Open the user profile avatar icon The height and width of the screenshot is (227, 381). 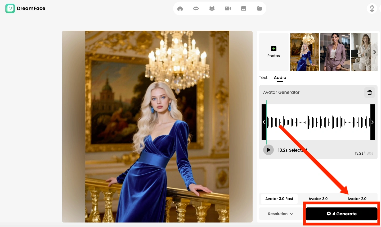[x=372, y=8]
